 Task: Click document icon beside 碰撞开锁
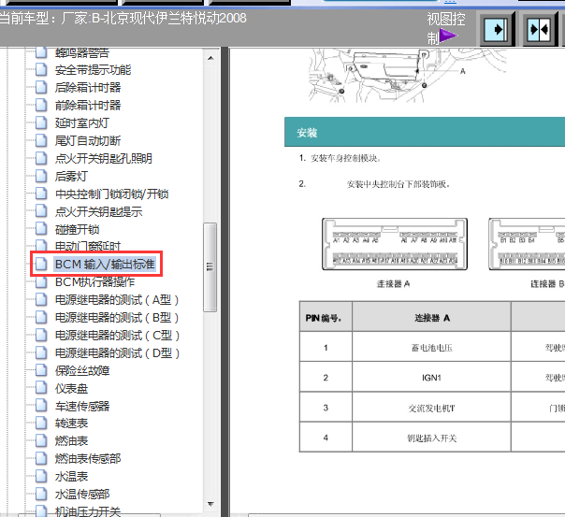(41, 229)
